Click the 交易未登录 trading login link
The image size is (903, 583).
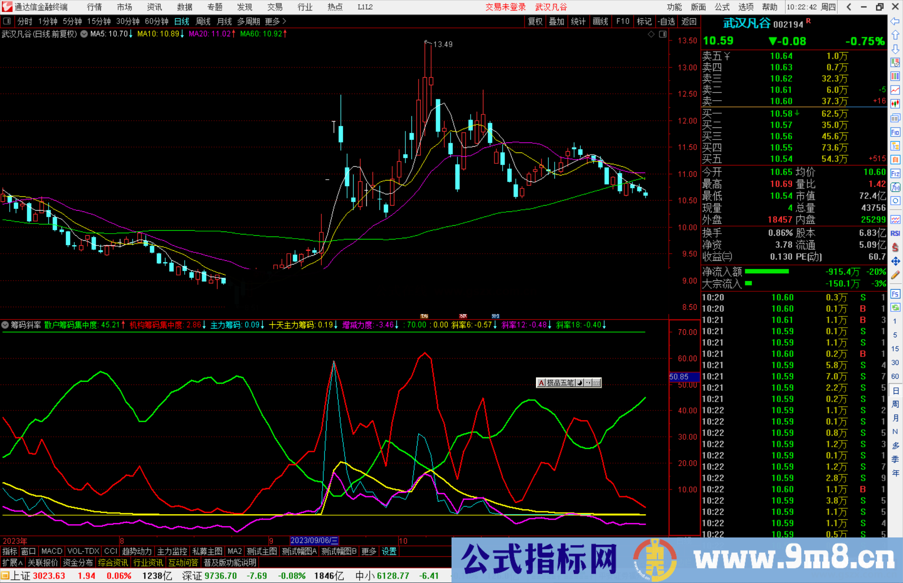click(x=505, y=7)
